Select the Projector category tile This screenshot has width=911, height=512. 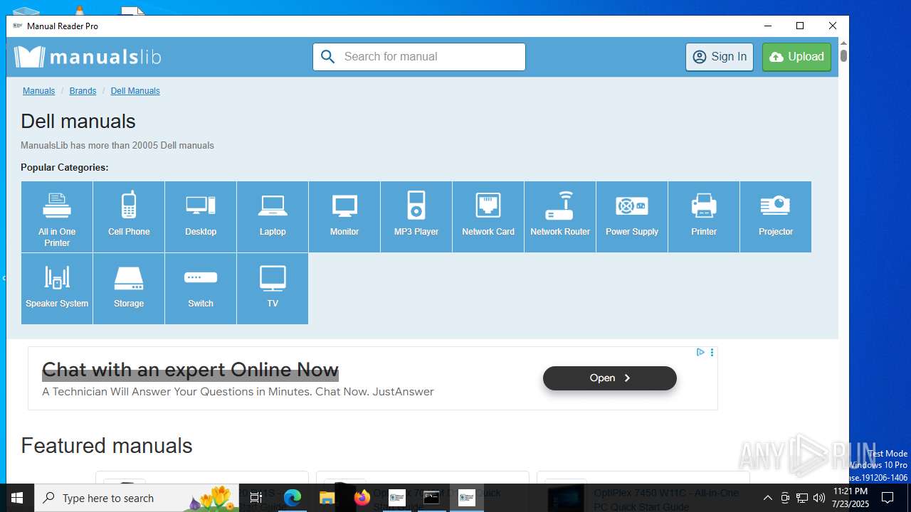(x=776, y=217)
